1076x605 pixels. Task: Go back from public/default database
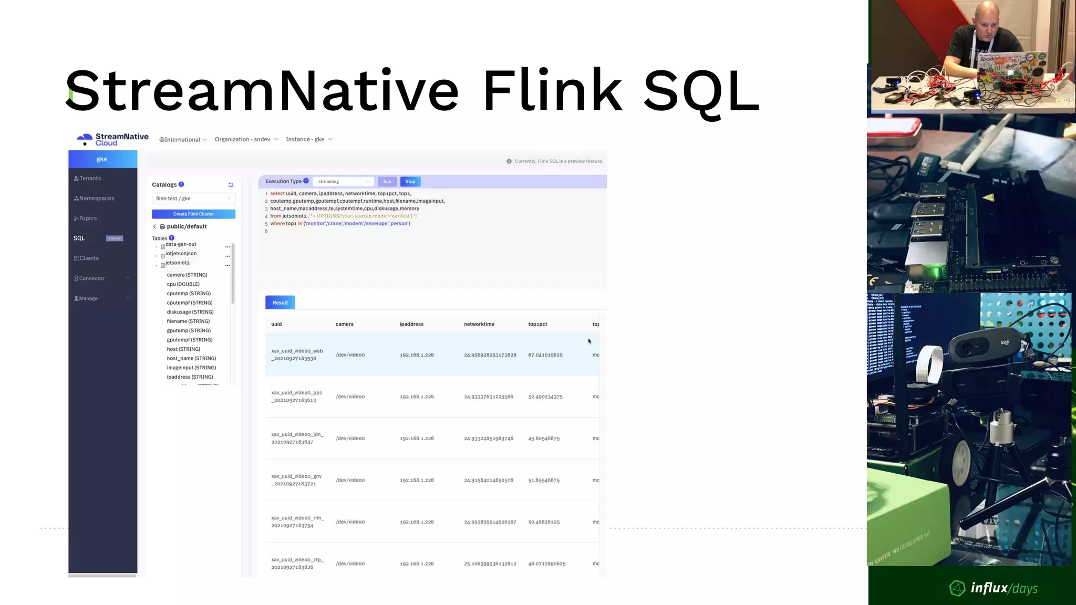point(154,227)
